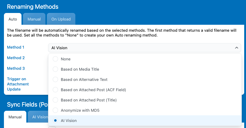
Task: Click the Method 2 label
Action: (16, 58)
